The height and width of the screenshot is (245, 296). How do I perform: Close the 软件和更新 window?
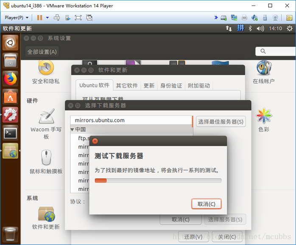(77, 70)
